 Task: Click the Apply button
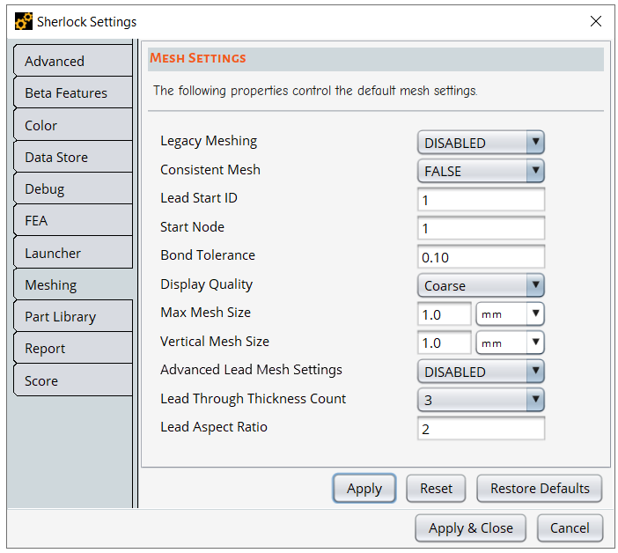364,489
